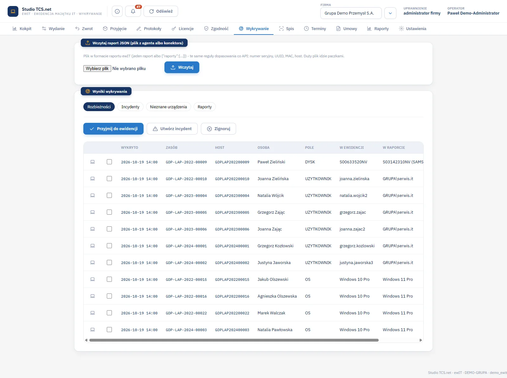Image resolution: width=507 pixels, height=378 pixels.
Task: Click the laptop icon in the Natalia Pawłowska row
Action: [93, 330]
